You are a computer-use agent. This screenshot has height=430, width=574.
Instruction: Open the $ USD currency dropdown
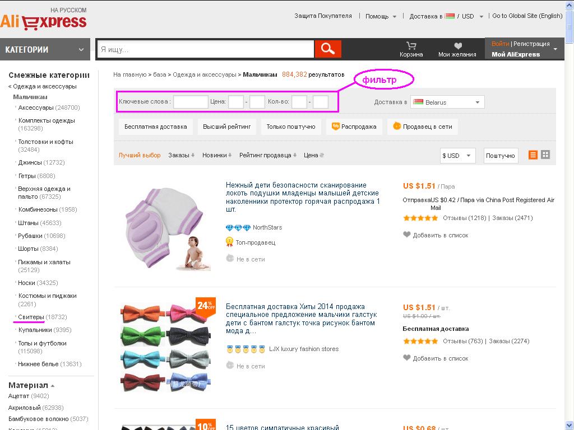pyautogui.click(x=457, y=156)
